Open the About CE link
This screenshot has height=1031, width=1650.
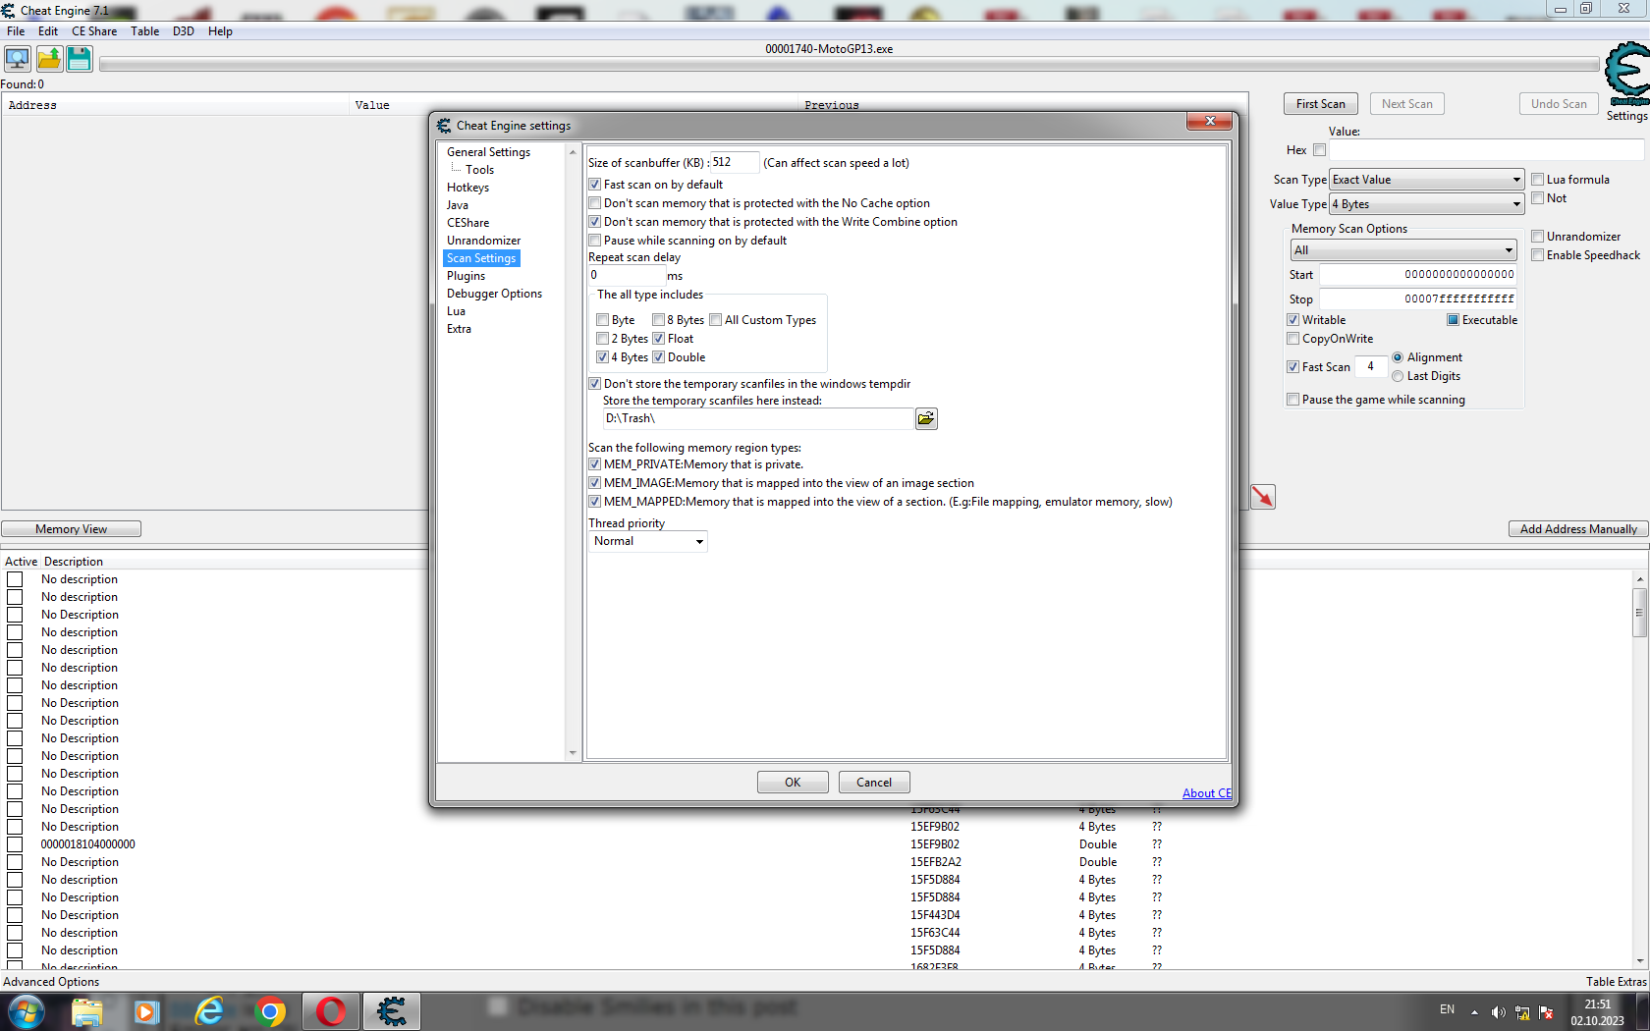click(x=1206, y=793)
